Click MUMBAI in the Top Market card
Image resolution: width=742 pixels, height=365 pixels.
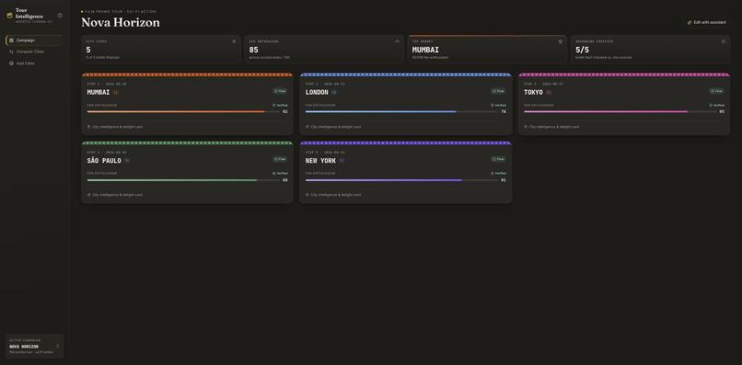click(425, 50)
